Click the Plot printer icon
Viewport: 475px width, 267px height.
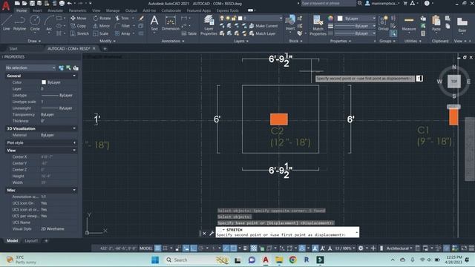pos(62,3)
